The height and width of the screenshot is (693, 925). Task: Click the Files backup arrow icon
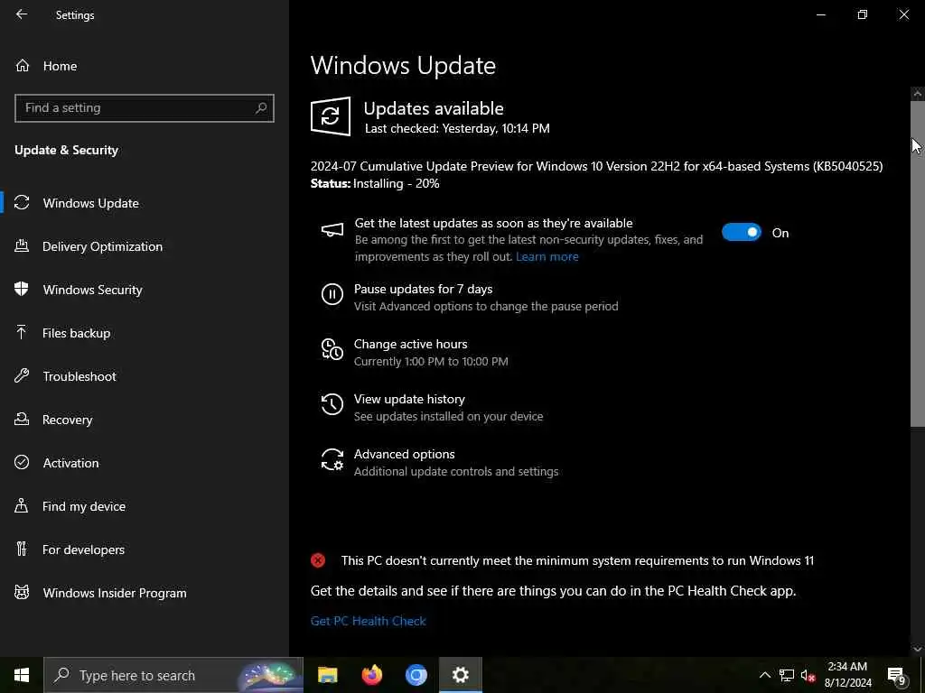[x=22, y=332]
